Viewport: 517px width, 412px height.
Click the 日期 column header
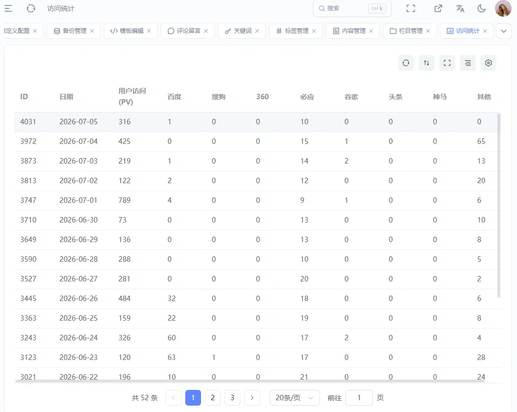(x=66, y=97)
